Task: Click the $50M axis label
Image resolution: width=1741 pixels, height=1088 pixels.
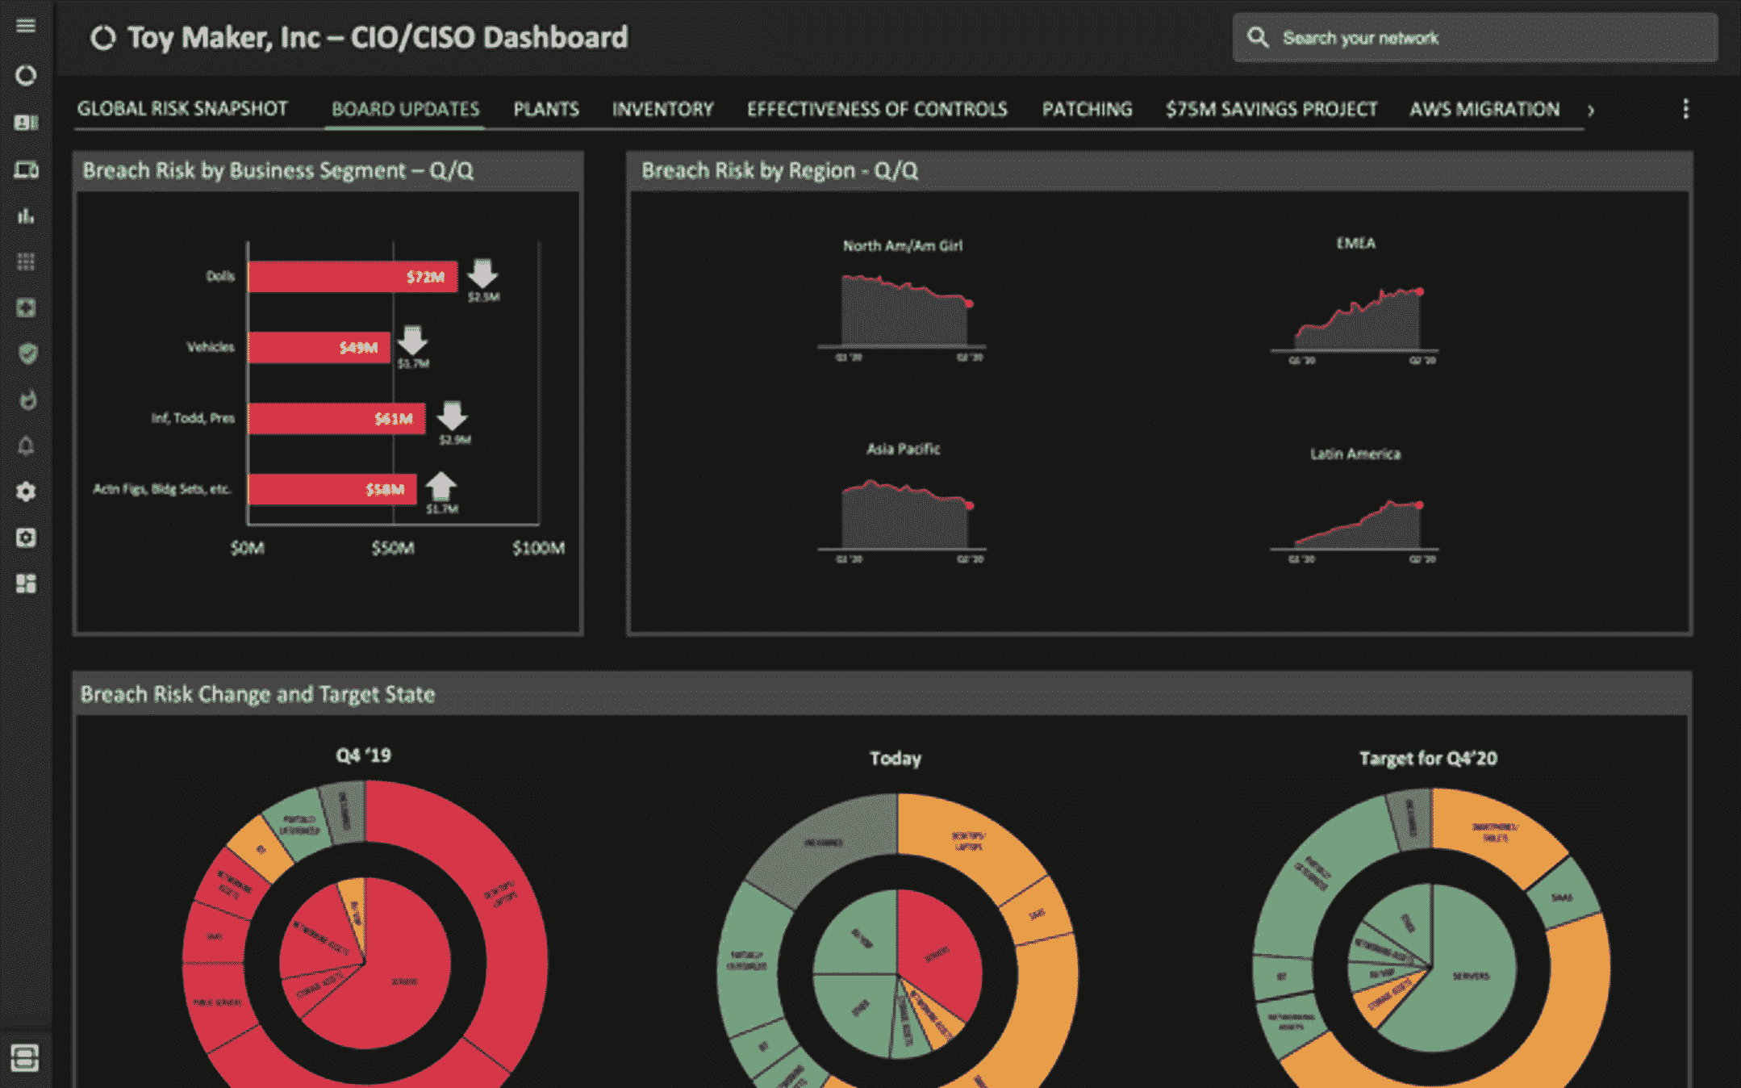Action: [393, 548]
